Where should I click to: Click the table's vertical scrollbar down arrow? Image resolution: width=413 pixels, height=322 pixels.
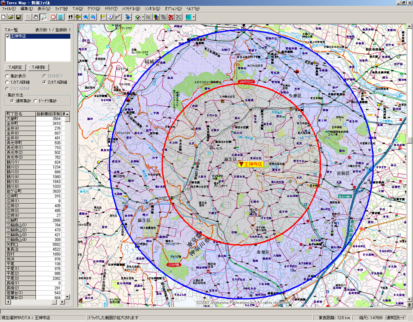[68, 297]
